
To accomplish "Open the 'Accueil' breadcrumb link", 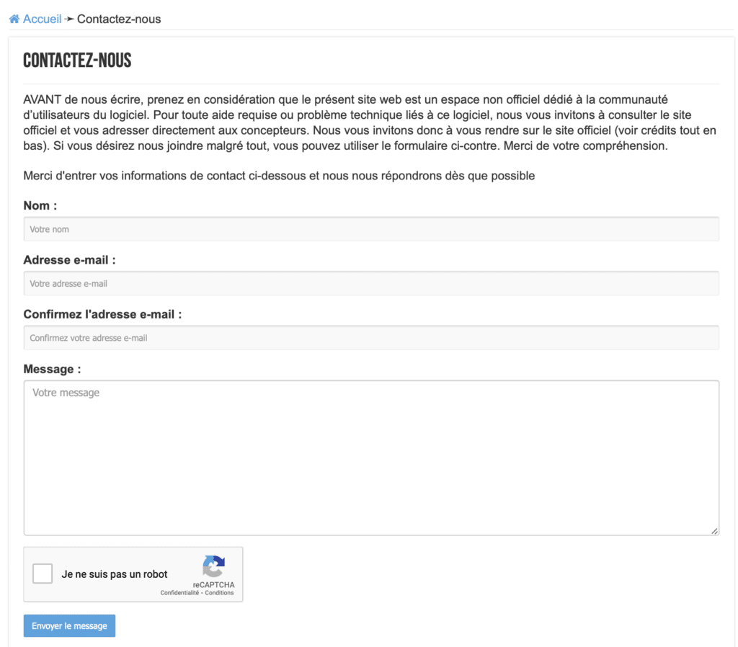I will [x=40, y=18].
